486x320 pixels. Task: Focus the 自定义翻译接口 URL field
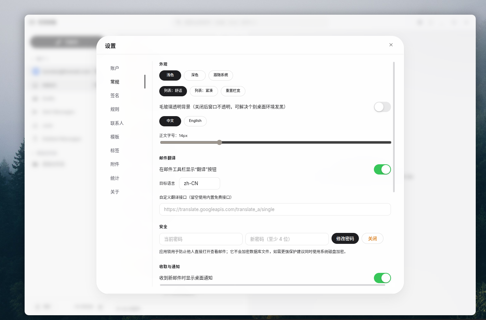click(x=275, y=209)
